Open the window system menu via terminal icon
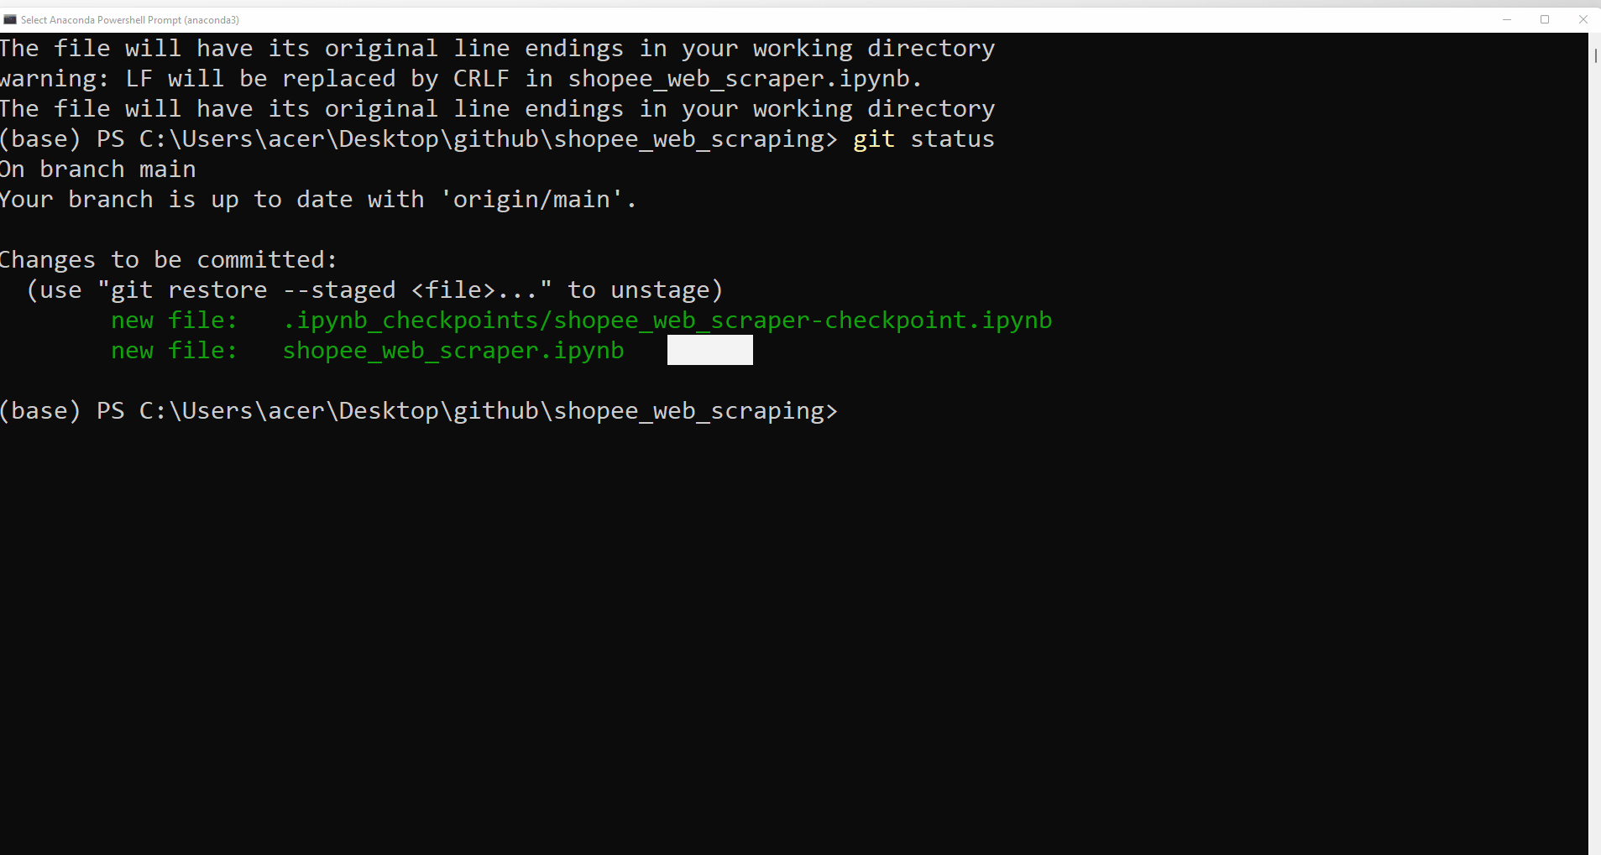 9,19
